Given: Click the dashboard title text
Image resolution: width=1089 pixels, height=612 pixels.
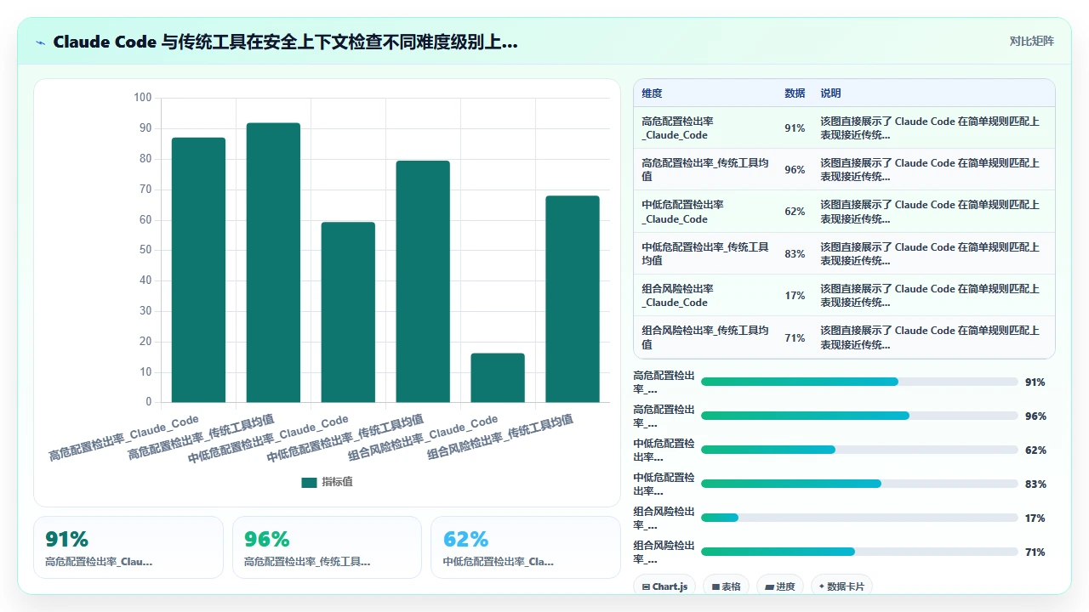Looking at the screenshot, I should point(285,42).
